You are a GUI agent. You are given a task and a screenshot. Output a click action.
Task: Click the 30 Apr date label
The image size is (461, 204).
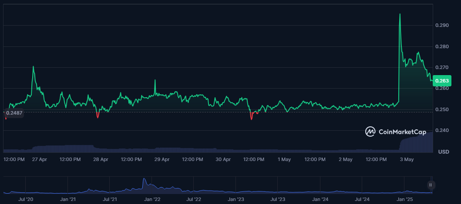223,159
